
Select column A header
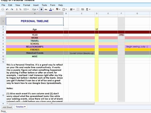click(35, 14)
